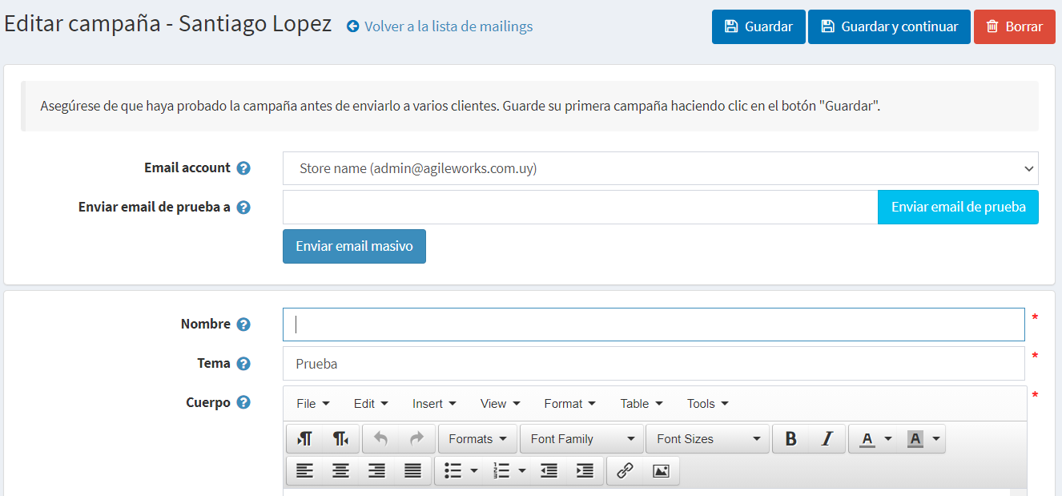This screenshot has height=496, width=1062.
Task: Click Enviar email de prueba button
Action: [x=958, y=207]
